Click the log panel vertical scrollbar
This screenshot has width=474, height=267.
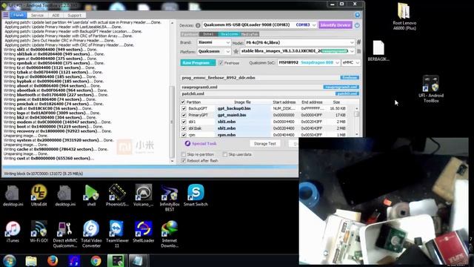point(172,122)
